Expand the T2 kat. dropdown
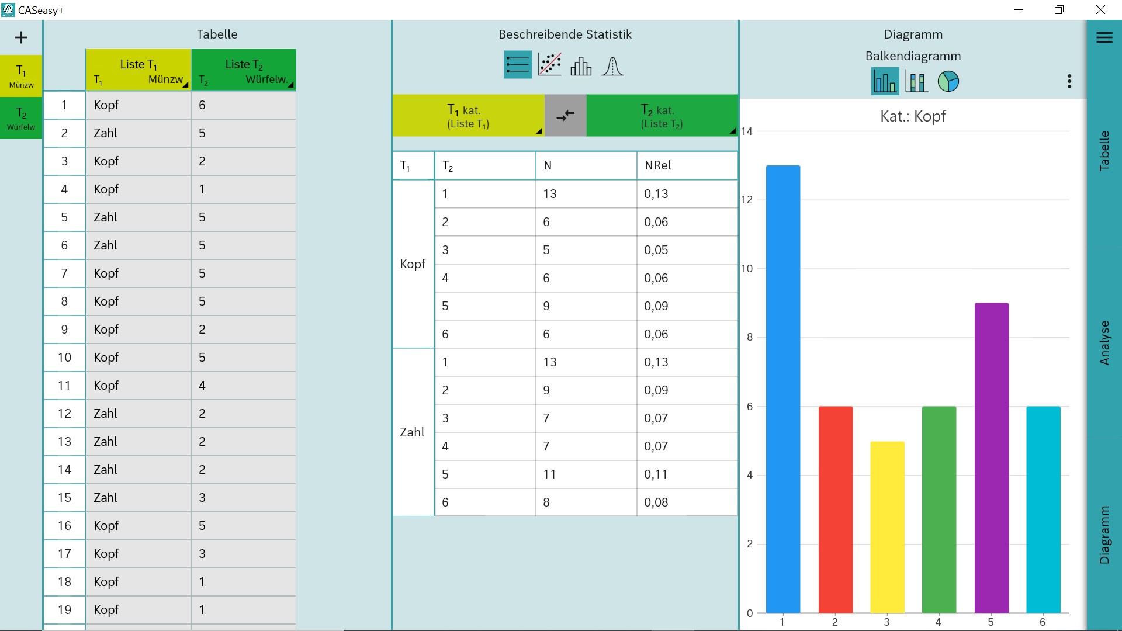The image size is (1122, 631). (662, 116)
